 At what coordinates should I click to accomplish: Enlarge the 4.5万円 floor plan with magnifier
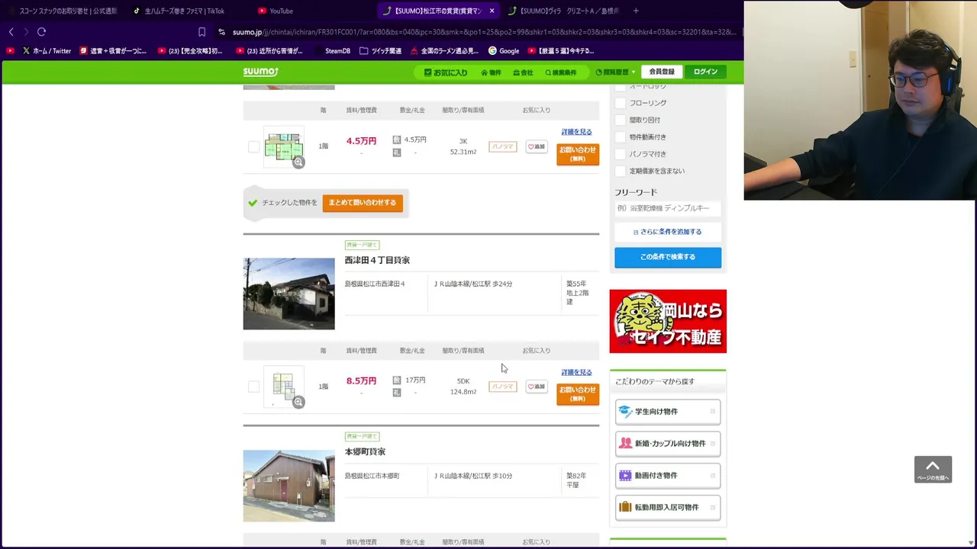click(x=298, y=162)
